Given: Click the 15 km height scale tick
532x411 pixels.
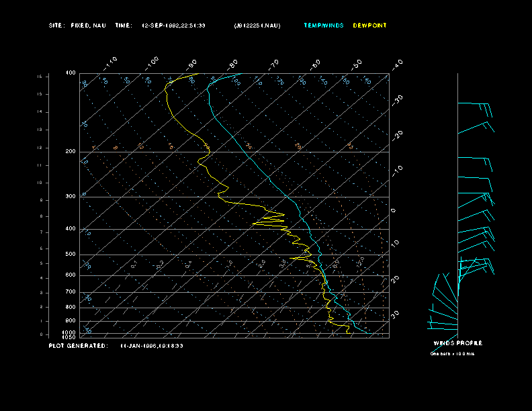Looking at the screenshot, I should coord(40,77).
